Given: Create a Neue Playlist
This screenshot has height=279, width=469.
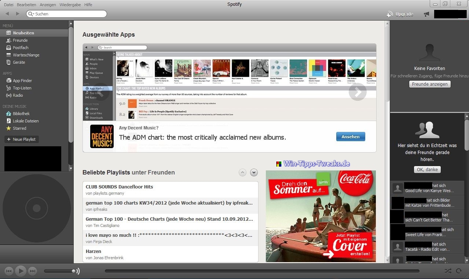Looking at the screenshot, I should coord(21,139).
